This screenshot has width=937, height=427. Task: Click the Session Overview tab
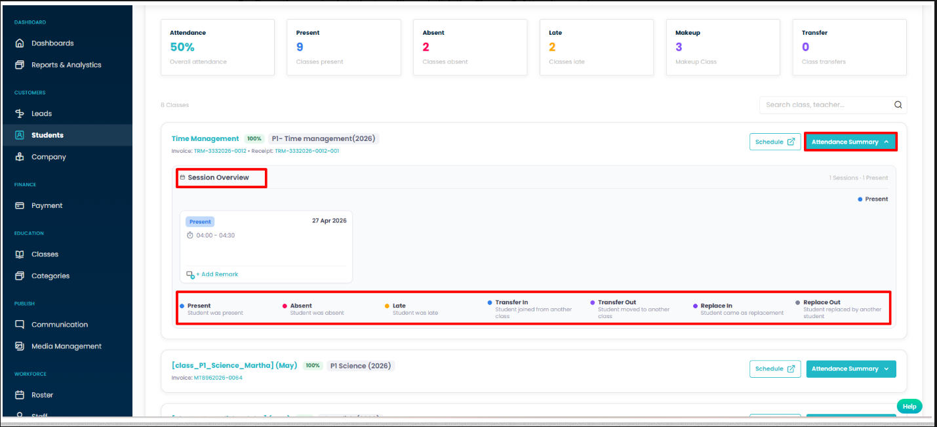[218, 177]
